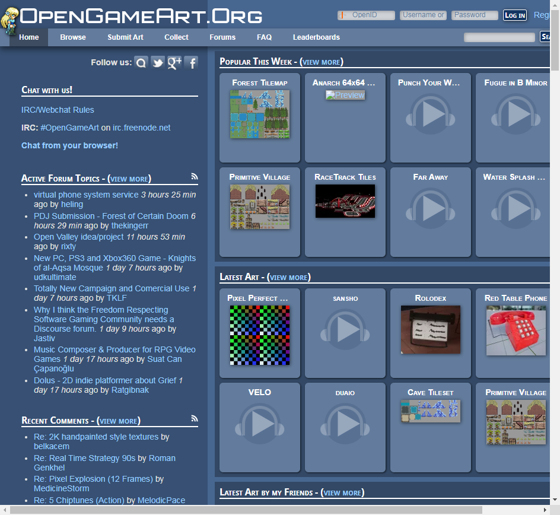Viewport: 560px width, 515px height.
Task: Focus the Username or email field
Action: 423,15
